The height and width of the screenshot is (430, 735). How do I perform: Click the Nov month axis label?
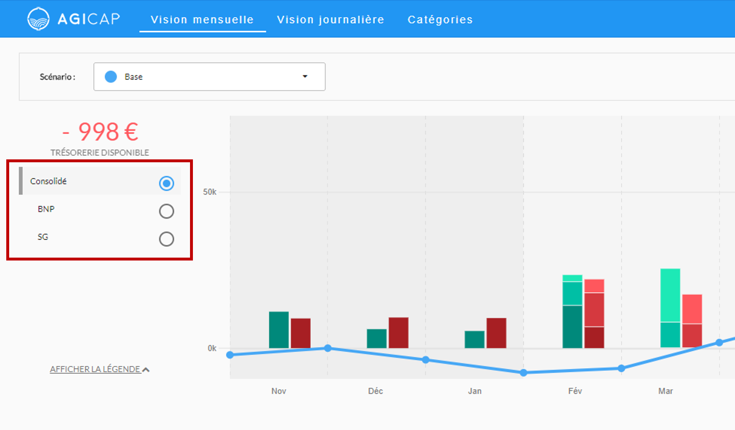(x=279, y=391)
